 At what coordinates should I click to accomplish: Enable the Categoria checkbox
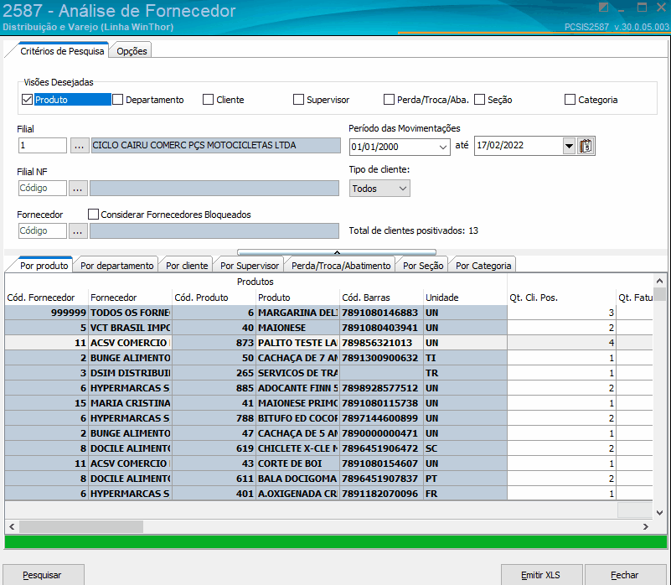tap(570, 100)
